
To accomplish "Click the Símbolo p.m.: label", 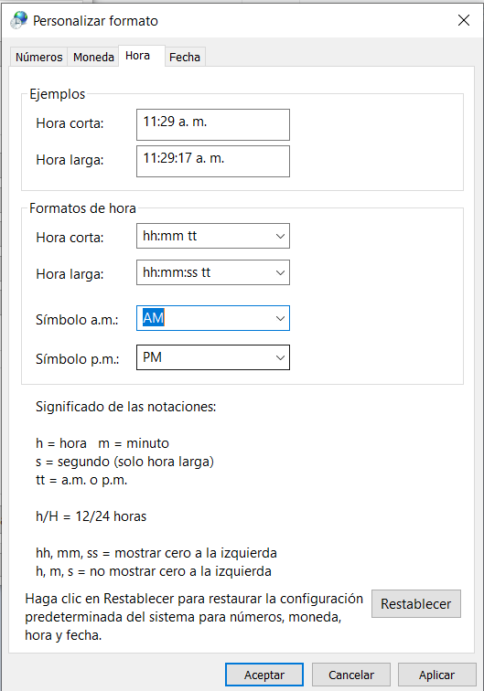I will point(77,358).
